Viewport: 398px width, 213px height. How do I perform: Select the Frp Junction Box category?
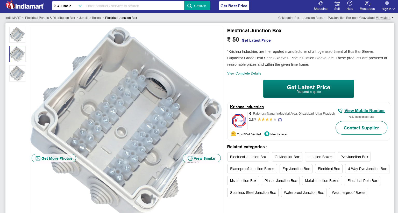[x=296, y=169]
